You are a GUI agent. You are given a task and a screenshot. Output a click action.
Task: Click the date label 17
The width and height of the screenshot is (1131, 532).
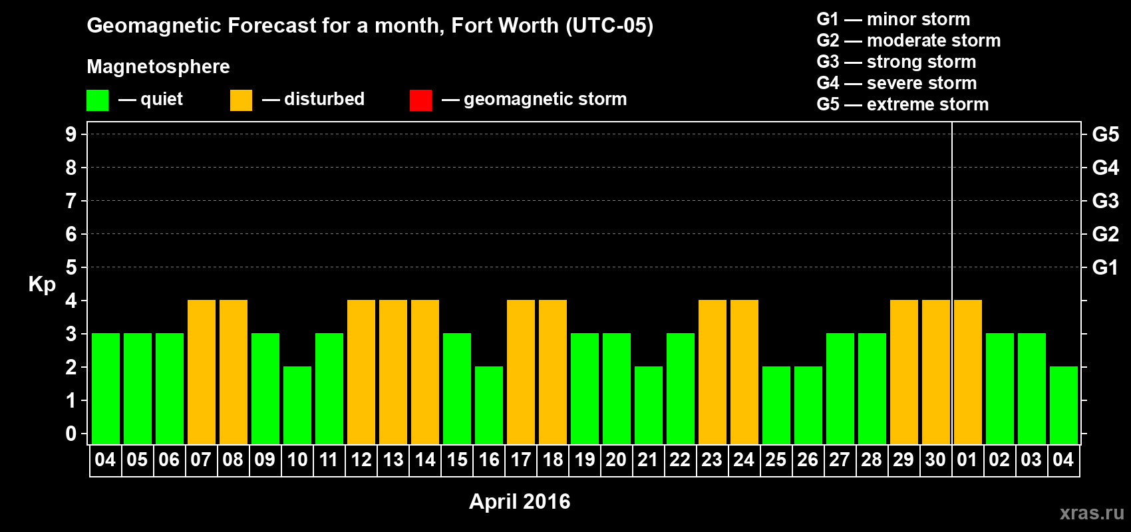[521, 460]
